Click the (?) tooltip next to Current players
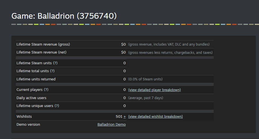Image resolution: width=259 pixels, height=139 pixels. point(46,90)
